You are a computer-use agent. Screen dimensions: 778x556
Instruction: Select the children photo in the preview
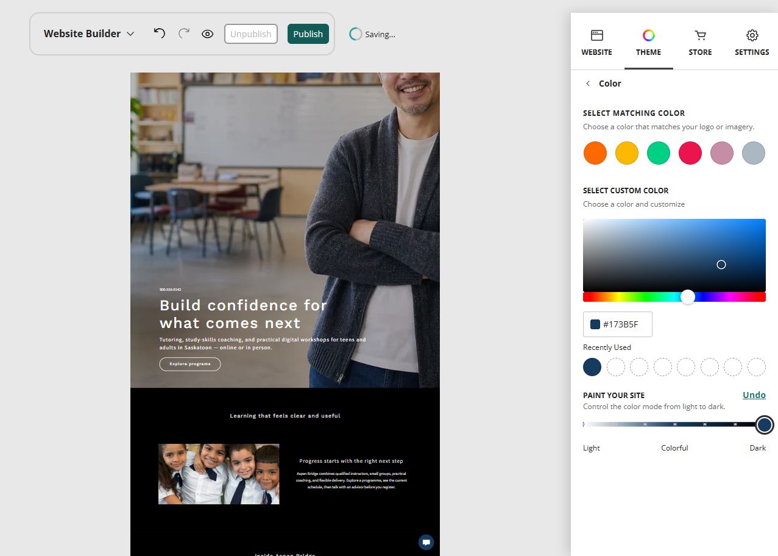[219, 474]
